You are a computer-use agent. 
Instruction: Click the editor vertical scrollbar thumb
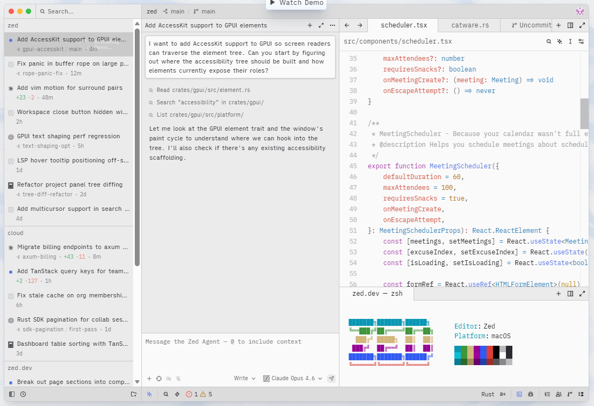[584, 113]
